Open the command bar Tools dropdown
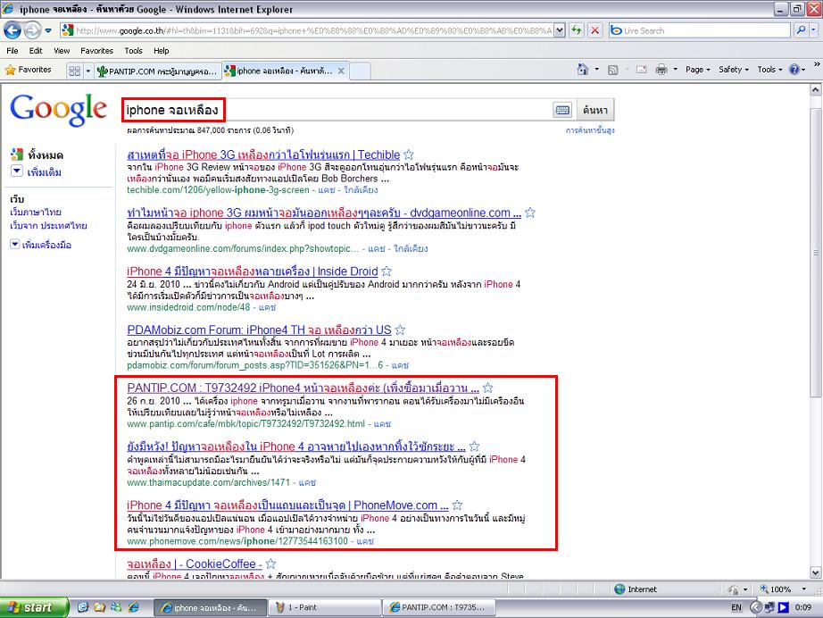823x618 pixels. coord(769,70)
